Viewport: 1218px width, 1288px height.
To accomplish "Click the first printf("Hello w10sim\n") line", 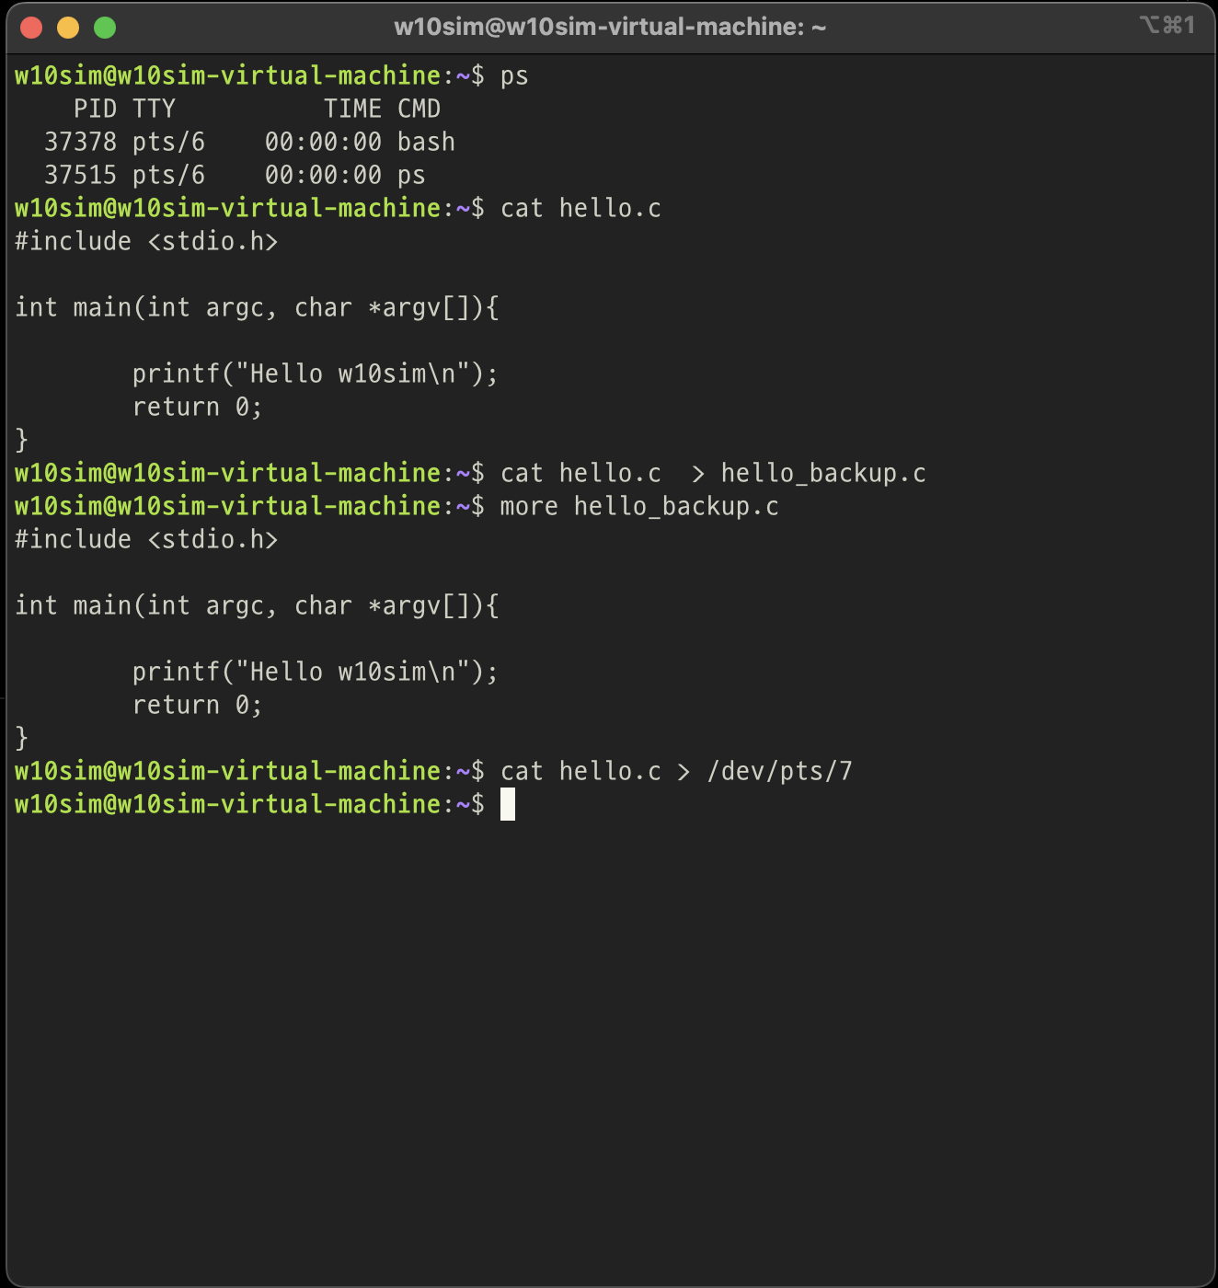I will tap(316, 374).
